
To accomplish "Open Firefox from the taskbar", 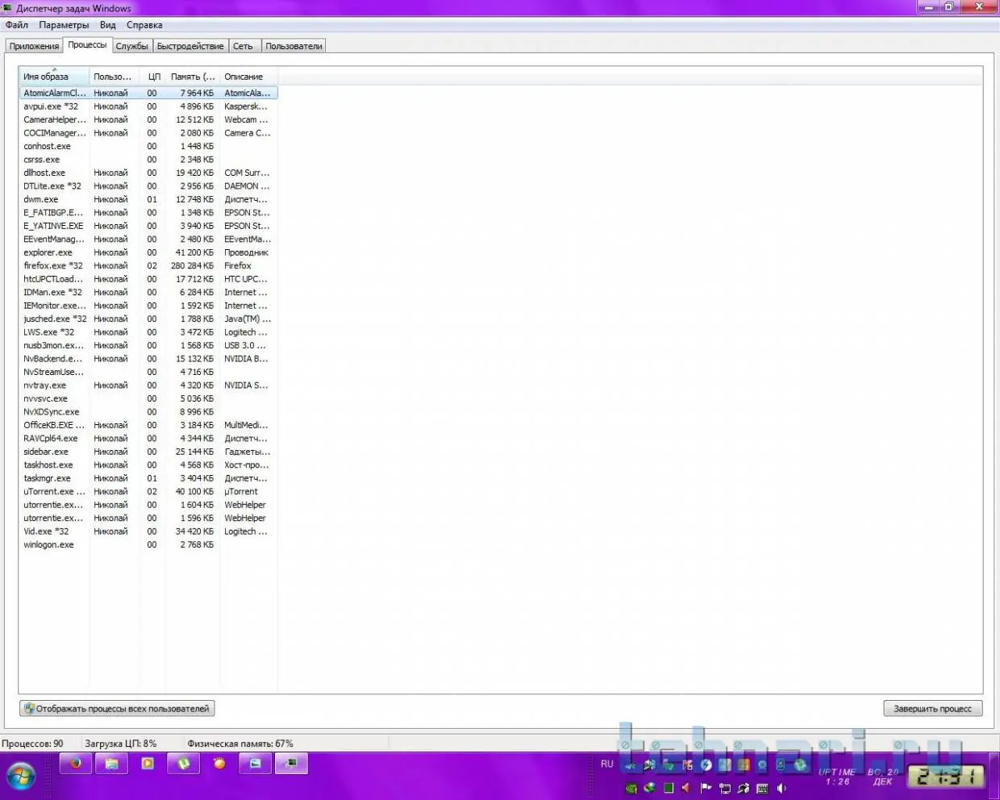I will 75,763.
